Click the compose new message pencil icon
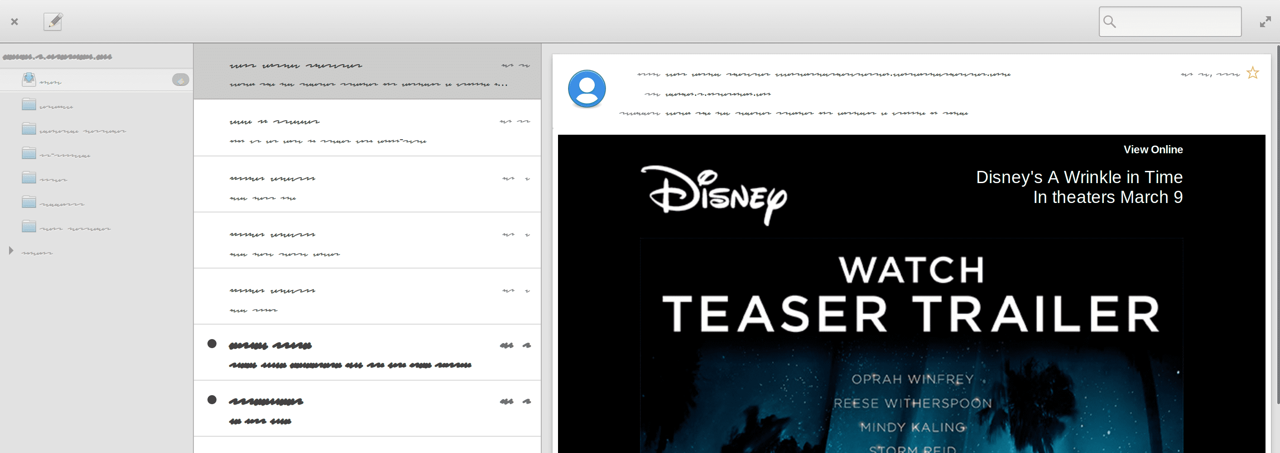Viewport: 1280px width, 453px height. click(x=53, y=21)
